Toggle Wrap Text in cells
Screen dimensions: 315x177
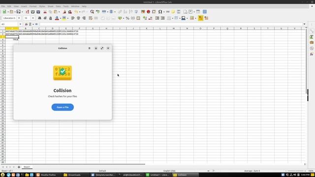point(91,18)
